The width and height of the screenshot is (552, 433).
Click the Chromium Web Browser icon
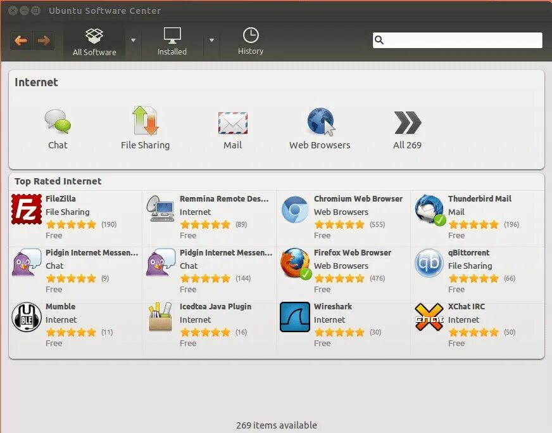point(295,210)
